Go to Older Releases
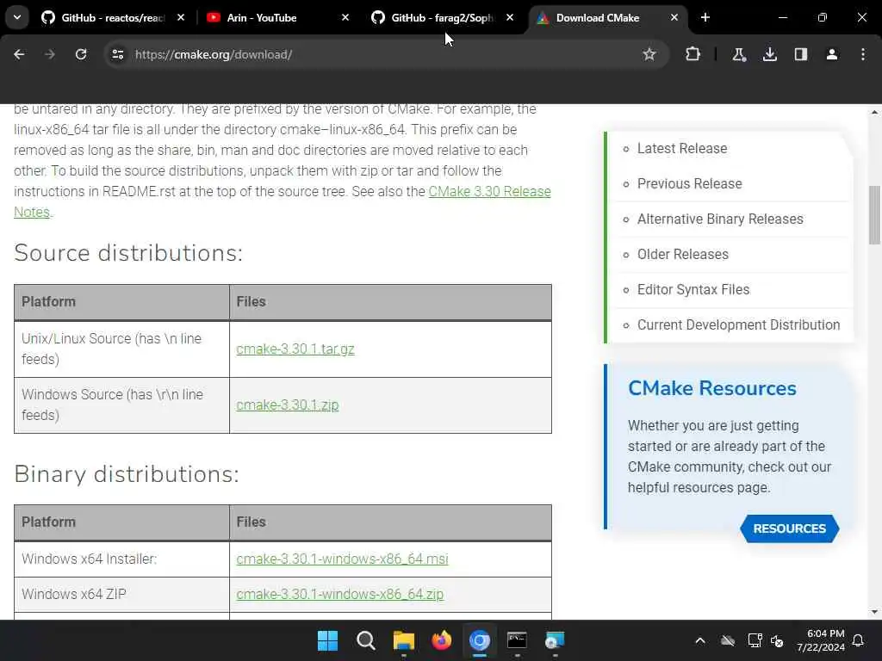882x661 pixels. (x=682, y=255)
